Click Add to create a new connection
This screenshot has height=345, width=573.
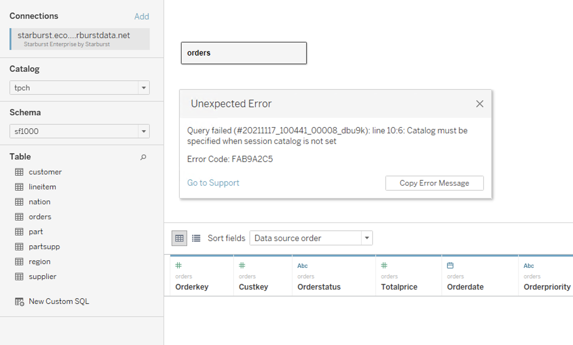tap(142, 16)
